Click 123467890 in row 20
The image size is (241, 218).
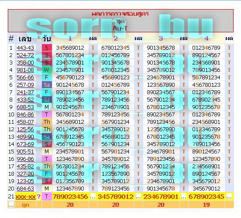click(x=70, y=189)
